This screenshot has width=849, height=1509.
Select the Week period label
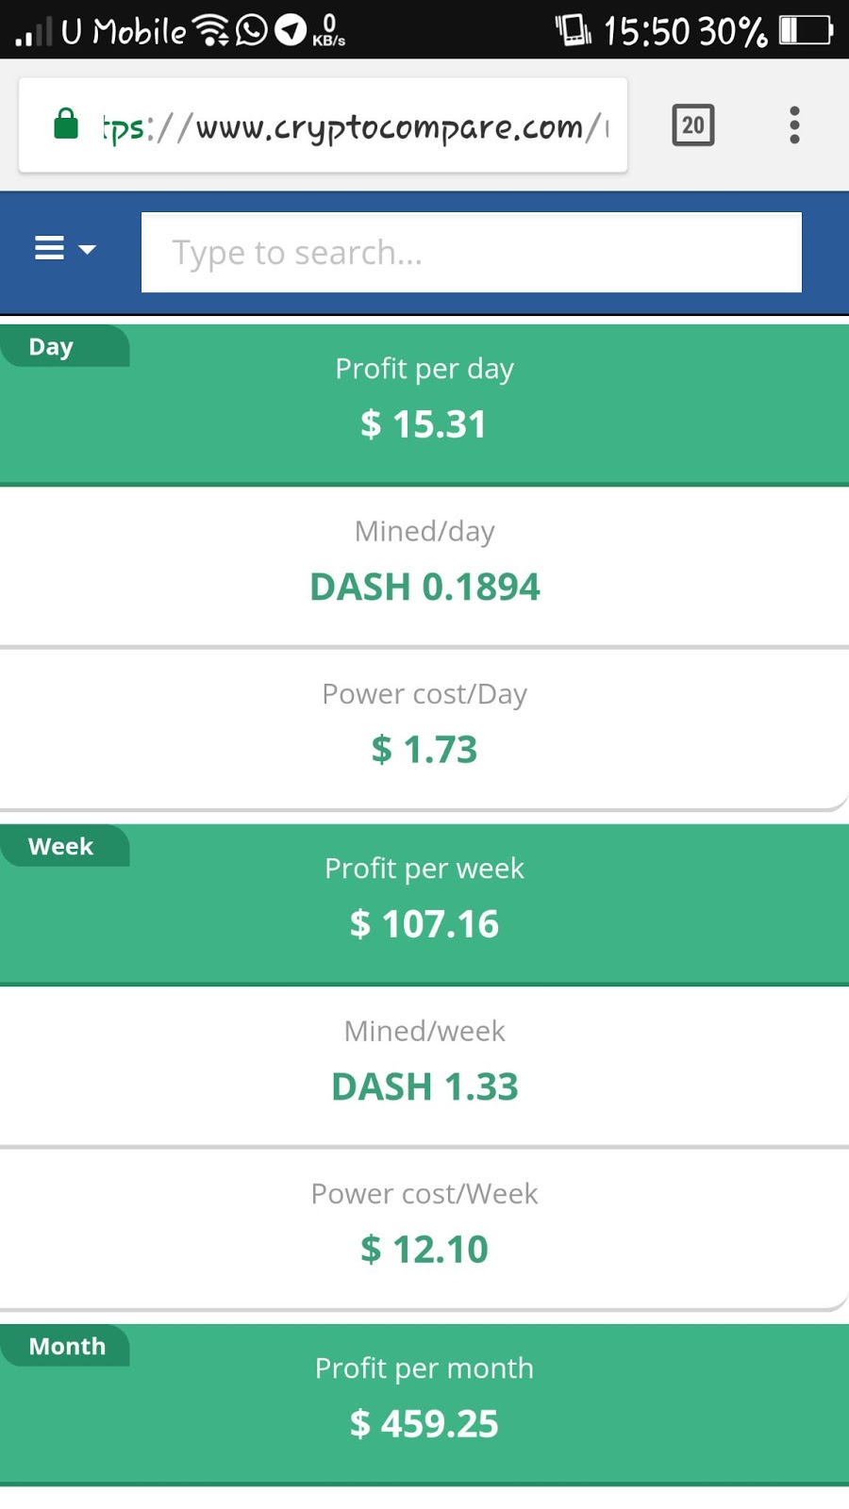point(61,847)
